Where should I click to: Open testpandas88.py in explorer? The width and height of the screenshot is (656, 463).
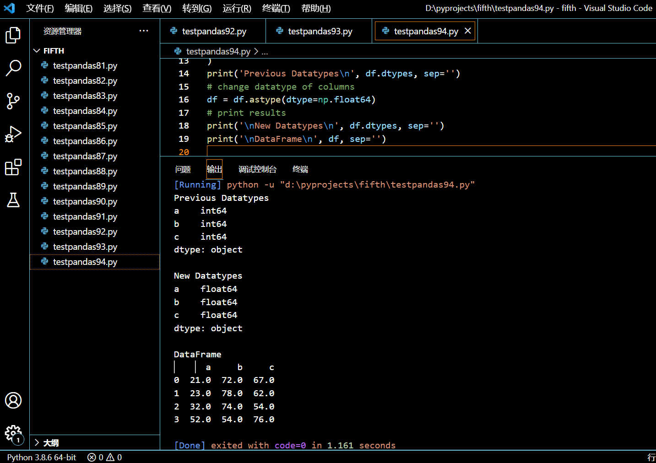coord(95,171)
